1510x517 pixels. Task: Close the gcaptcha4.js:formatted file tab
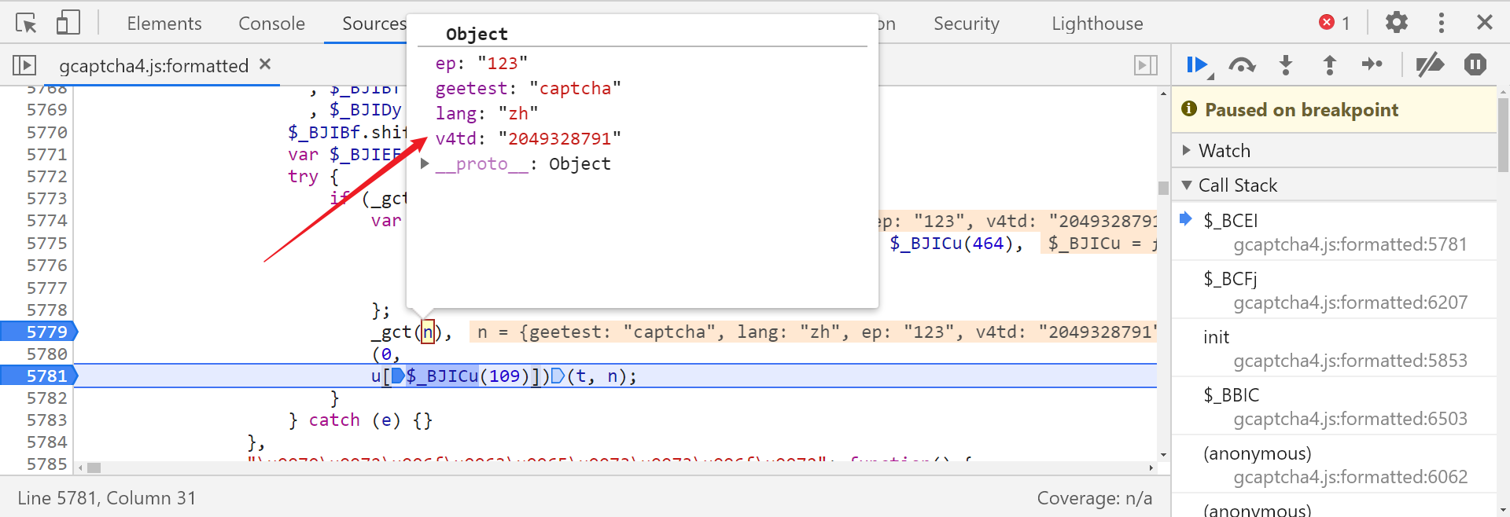pos(265,64)
